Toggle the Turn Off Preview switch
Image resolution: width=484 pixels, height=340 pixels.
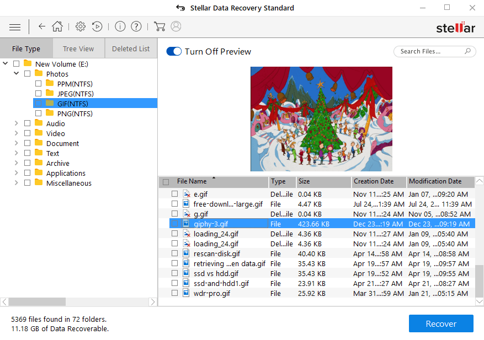tap(174, 51)
